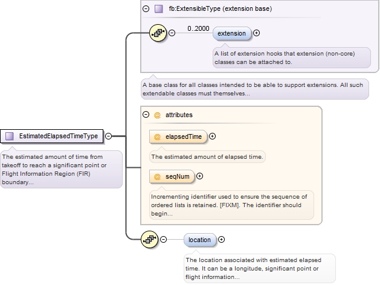Click the sequence compositor icon near extension

[x=158, y=33]
